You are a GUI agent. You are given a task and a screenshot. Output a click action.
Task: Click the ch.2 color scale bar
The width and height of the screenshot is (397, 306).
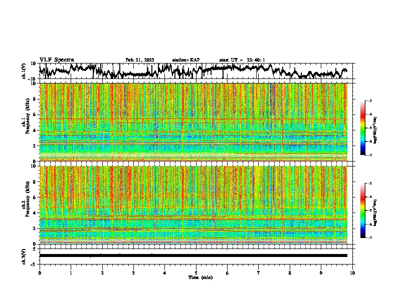click(363, 210)
